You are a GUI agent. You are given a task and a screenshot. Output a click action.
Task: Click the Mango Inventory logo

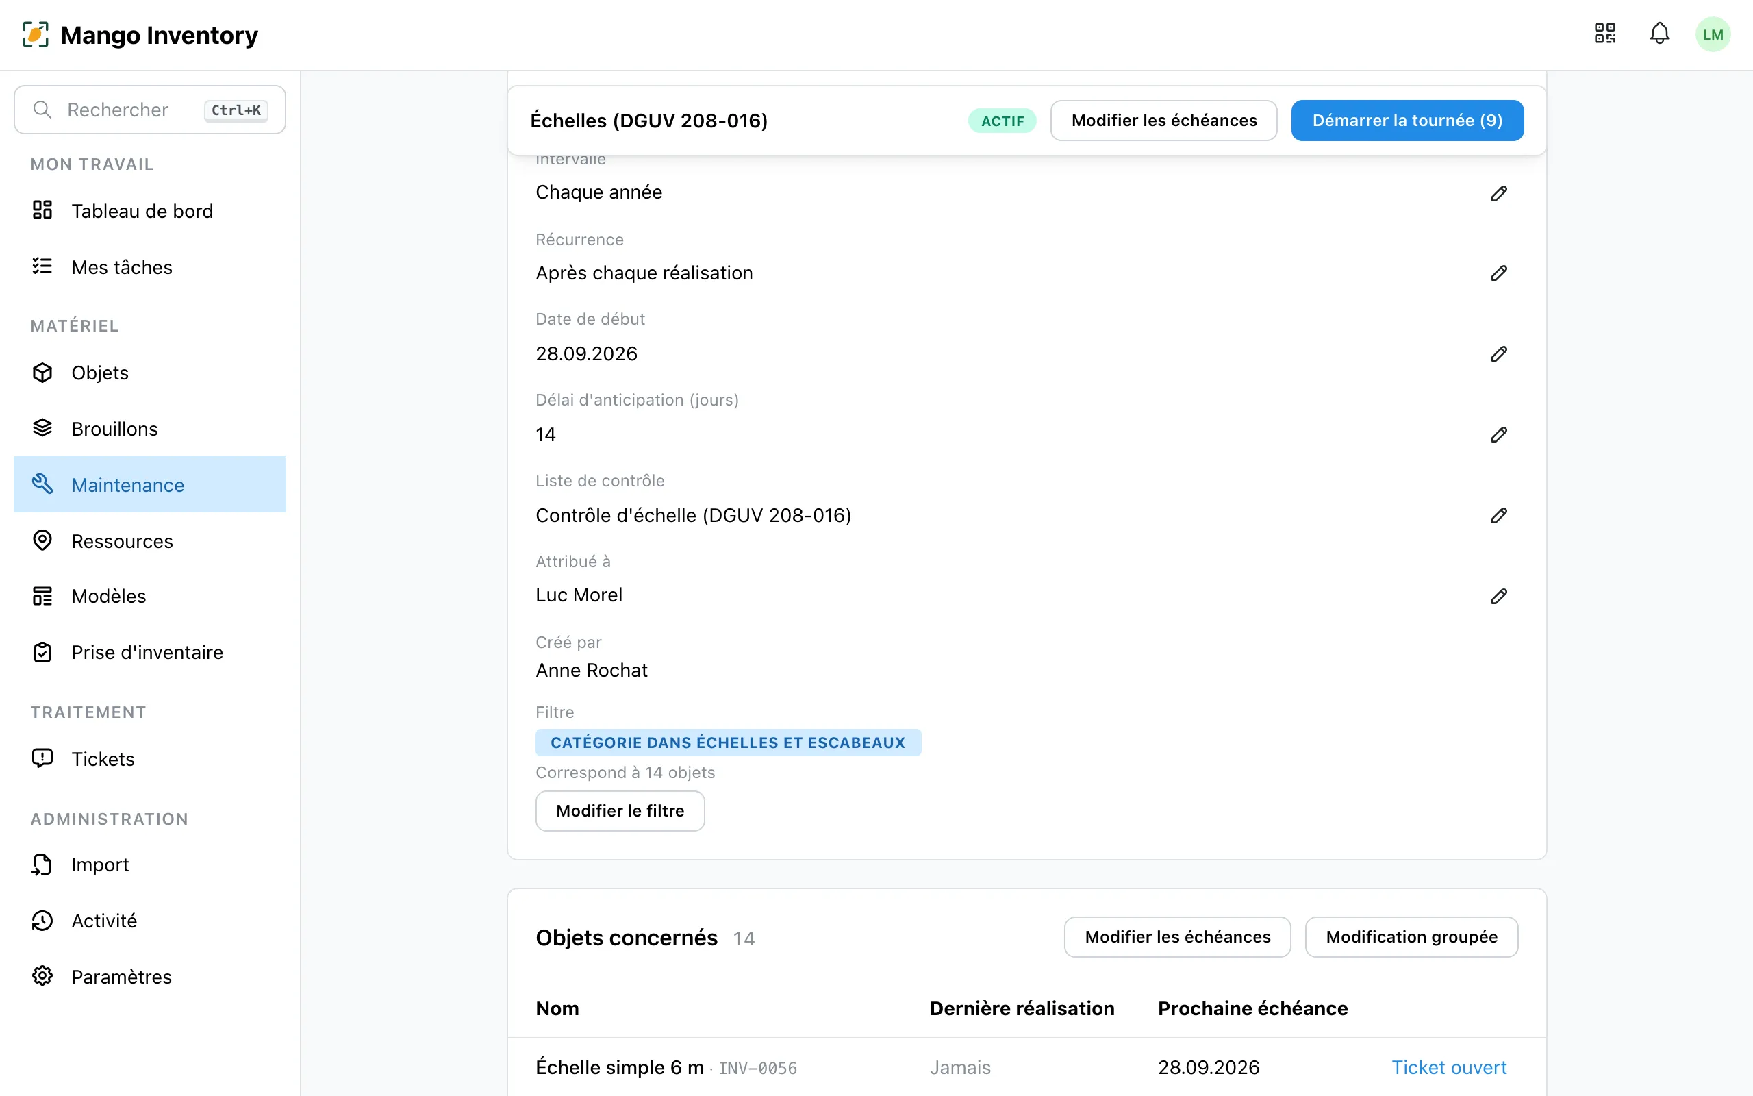140,35
